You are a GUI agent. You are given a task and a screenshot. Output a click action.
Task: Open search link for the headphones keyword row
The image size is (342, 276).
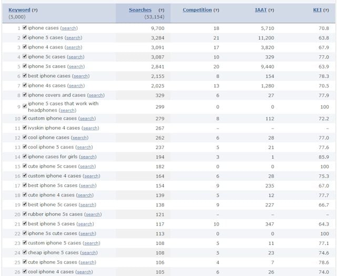pyautogui.click(x=67, y=111)
